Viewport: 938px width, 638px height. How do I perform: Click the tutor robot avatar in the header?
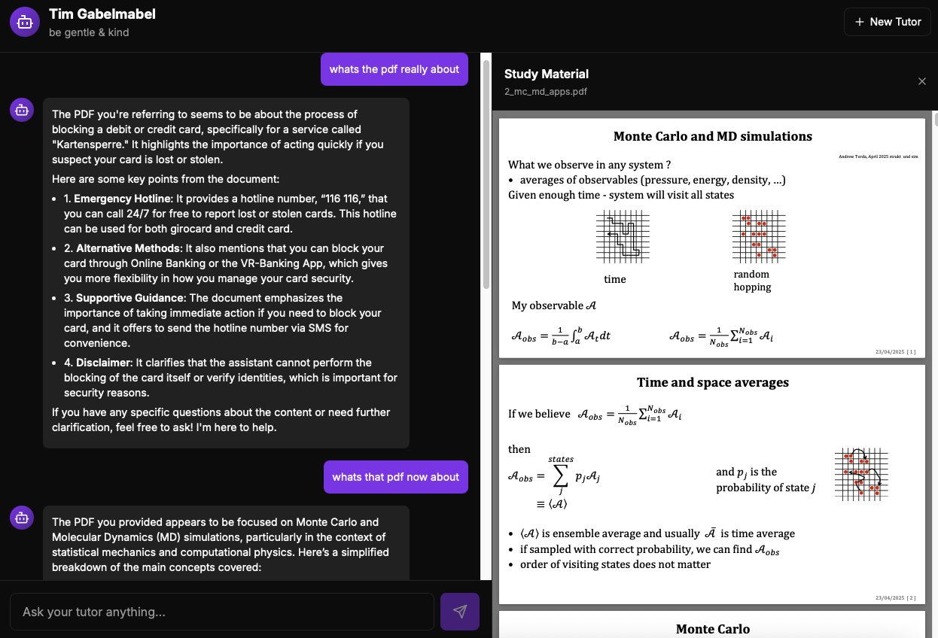click(x=24, y=23)
